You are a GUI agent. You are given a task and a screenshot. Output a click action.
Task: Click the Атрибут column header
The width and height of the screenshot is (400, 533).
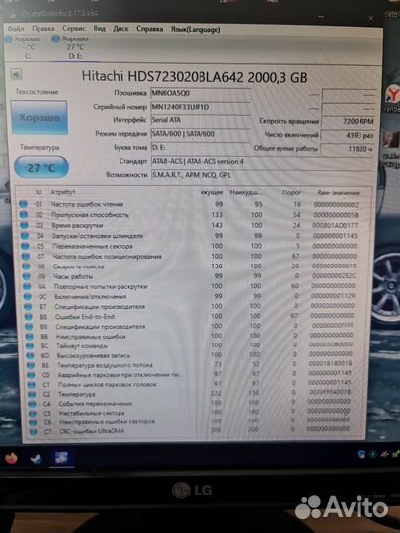click(63, 192)
